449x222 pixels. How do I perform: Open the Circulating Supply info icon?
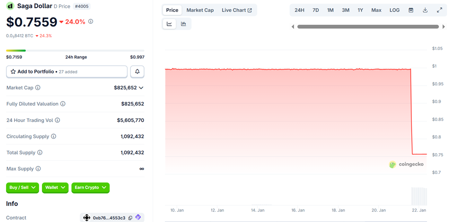point(53,136)
